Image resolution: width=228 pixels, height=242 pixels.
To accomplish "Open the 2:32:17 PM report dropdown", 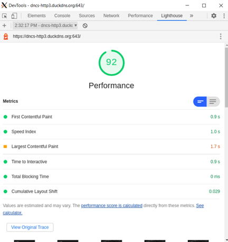I will 45,25.
